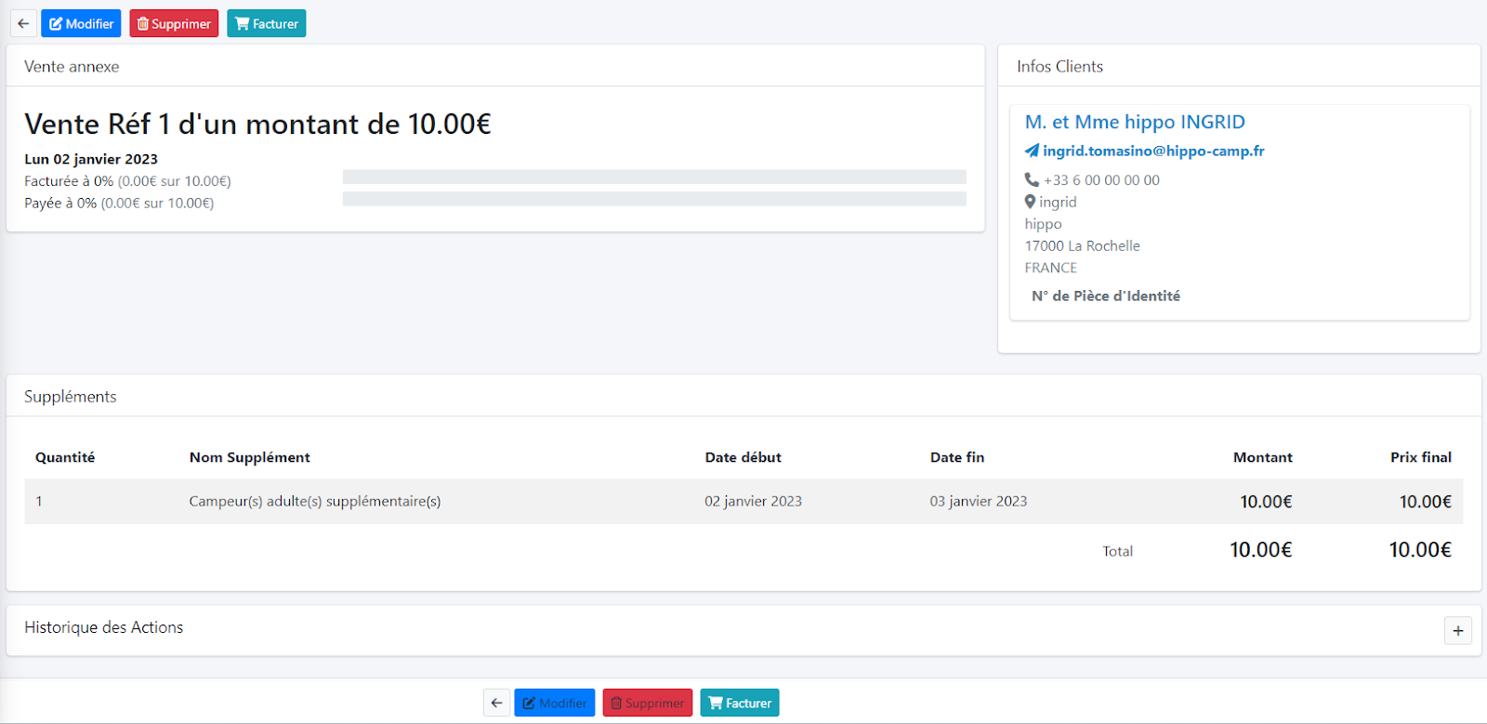Select the Campeur(s) adulte(s) supplémentaire(s) row
The height and width of the screenshot is (724, 1487).
(x=314, y=501)
